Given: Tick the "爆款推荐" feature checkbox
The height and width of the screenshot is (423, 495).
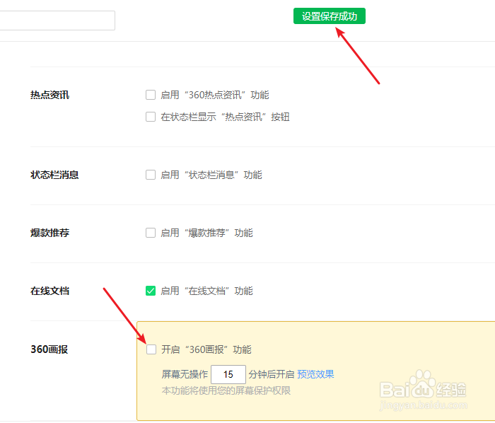Looking at the screenshot, I should (151, 233).
